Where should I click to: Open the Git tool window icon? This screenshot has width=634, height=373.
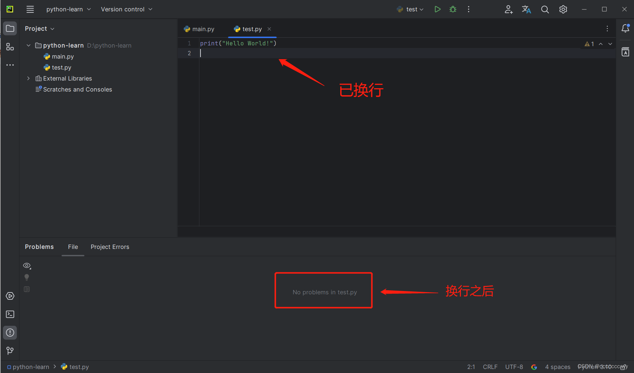tap(10, 351)
